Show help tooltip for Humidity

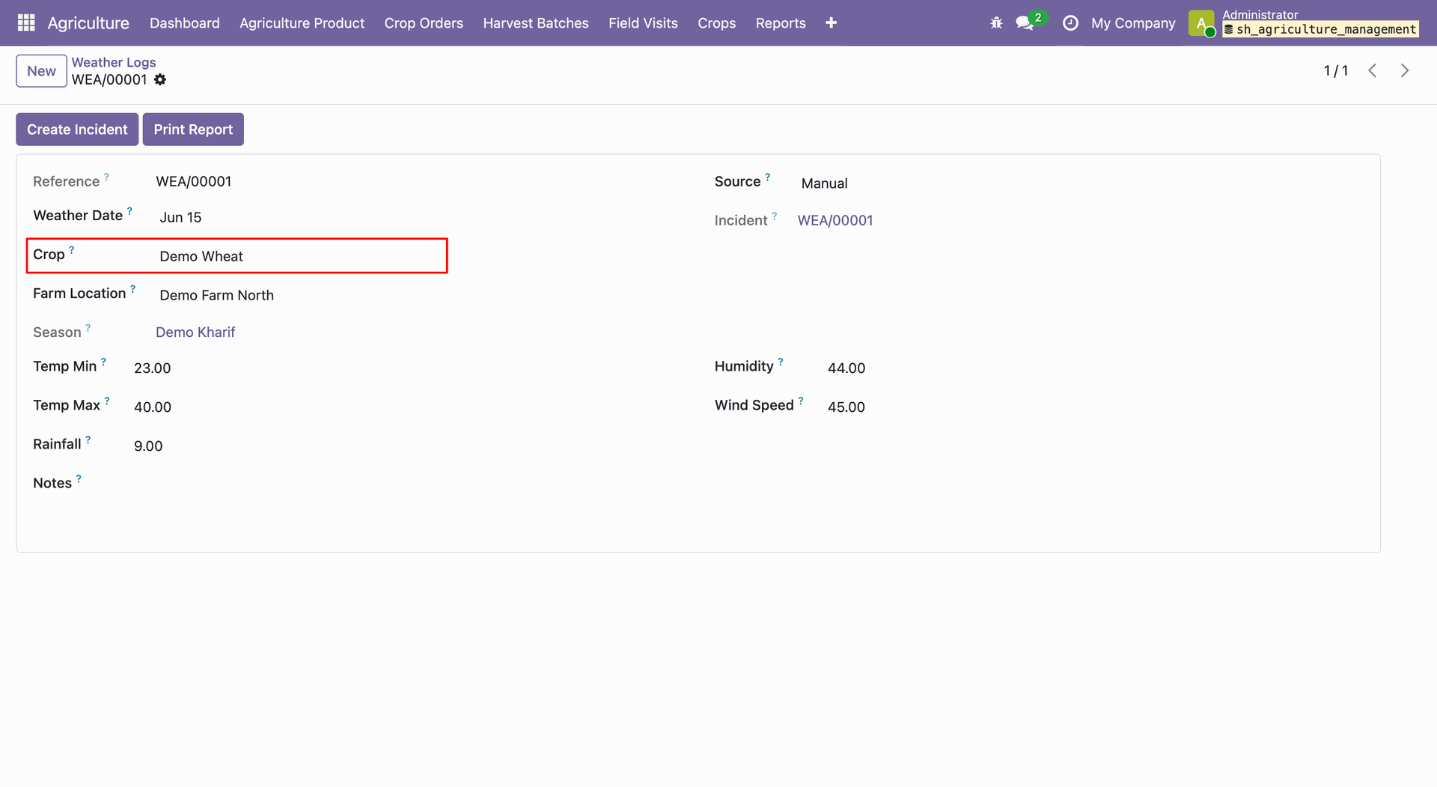click(781, 362)
